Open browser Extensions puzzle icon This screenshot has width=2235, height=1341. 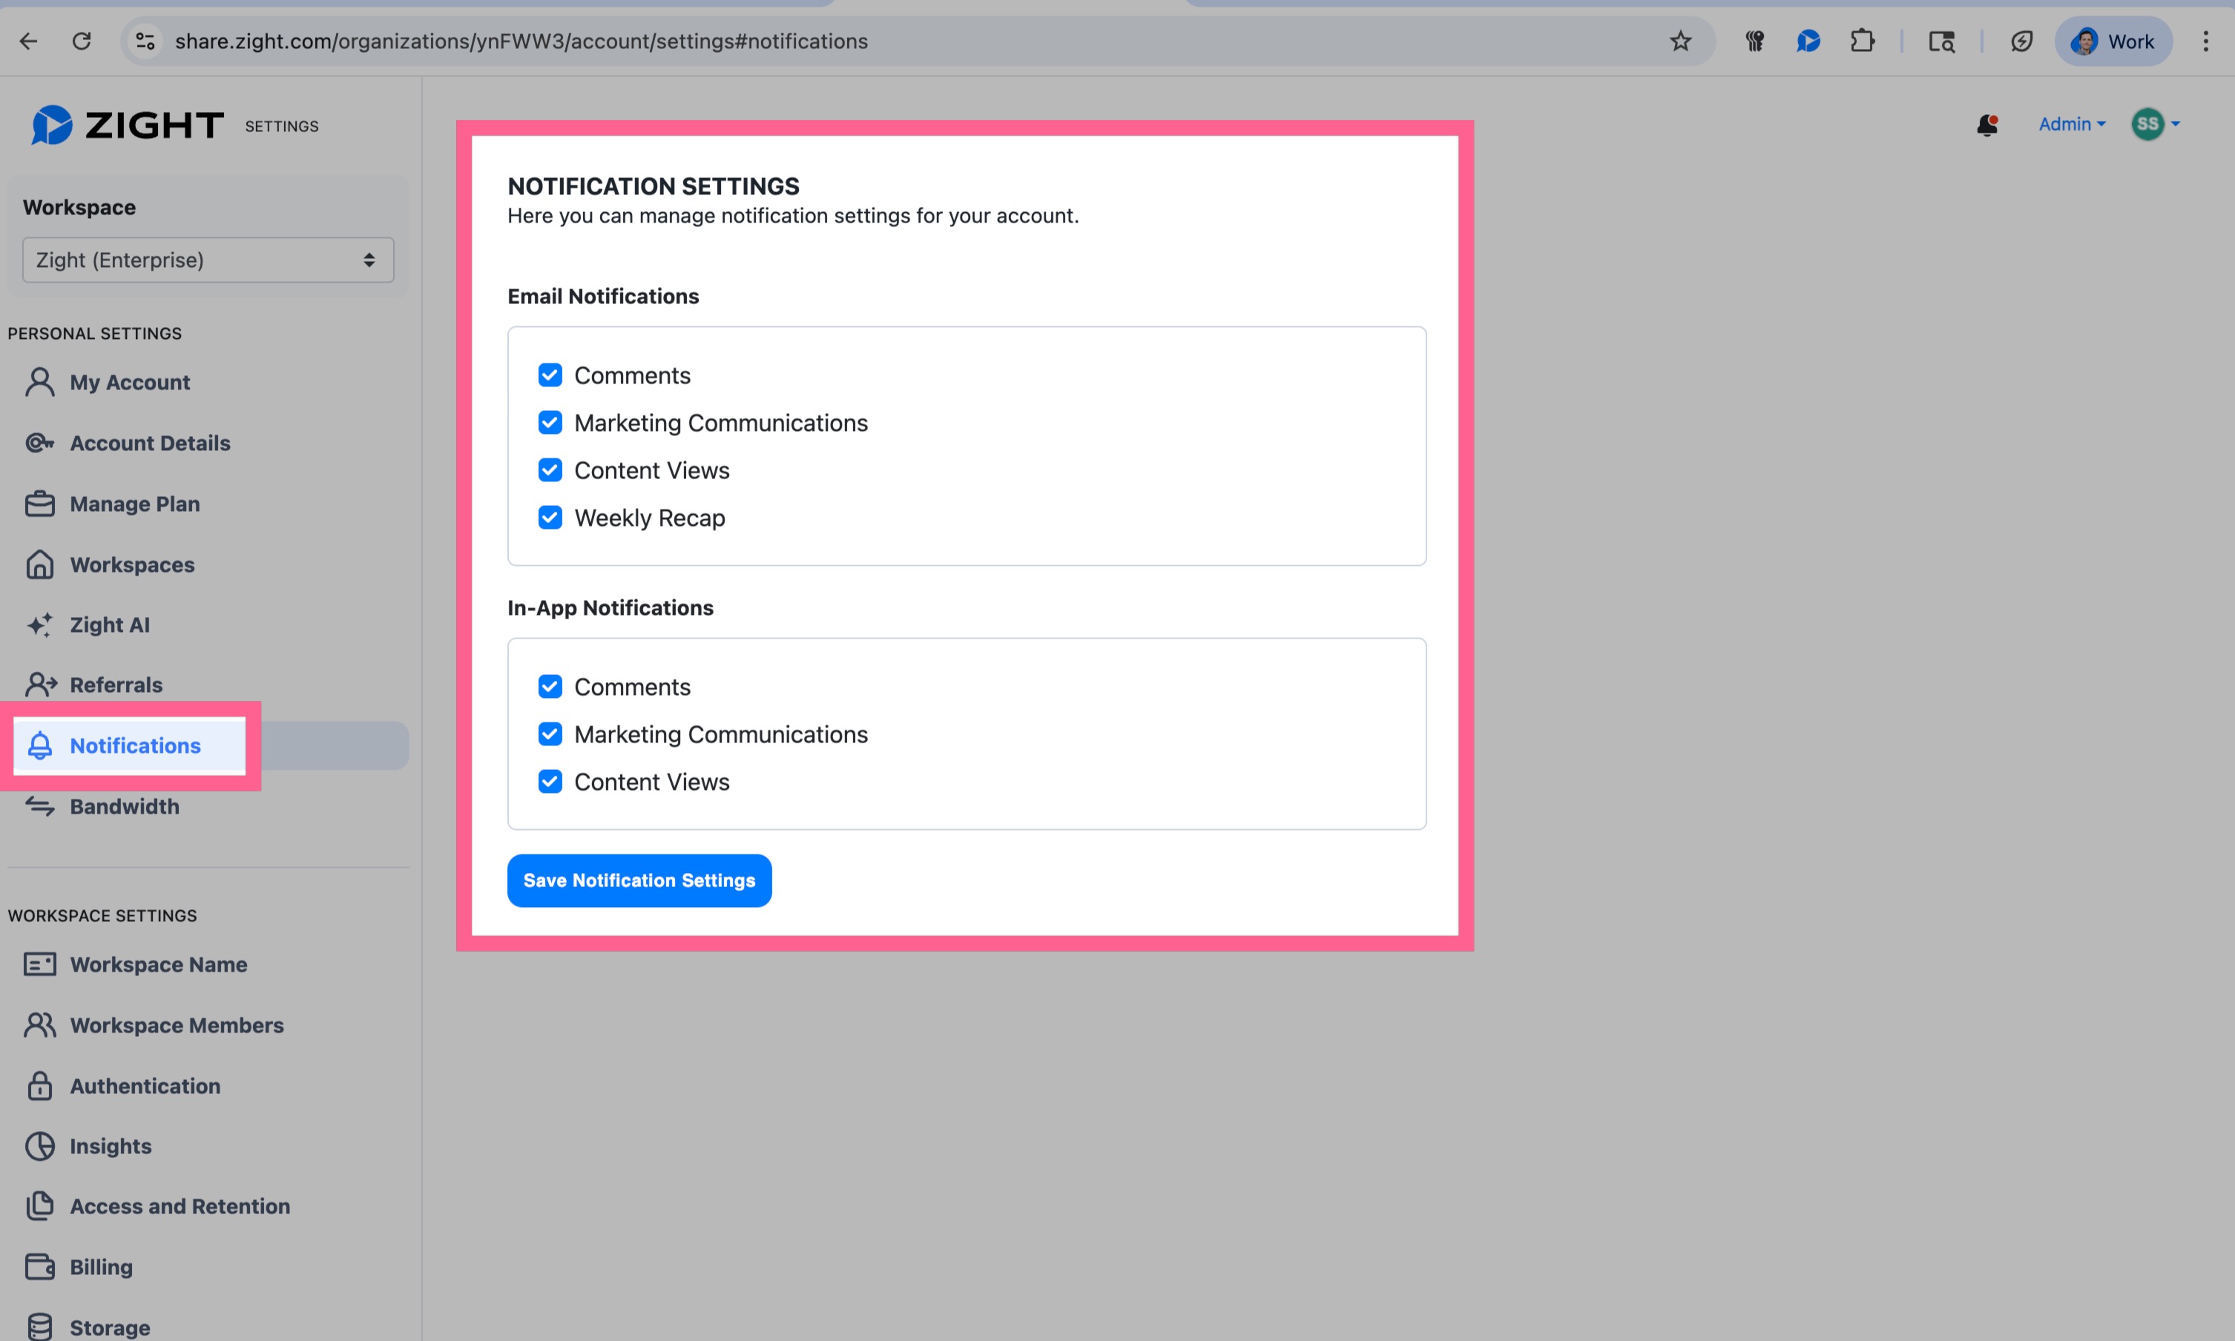[x=1863, y=41]
